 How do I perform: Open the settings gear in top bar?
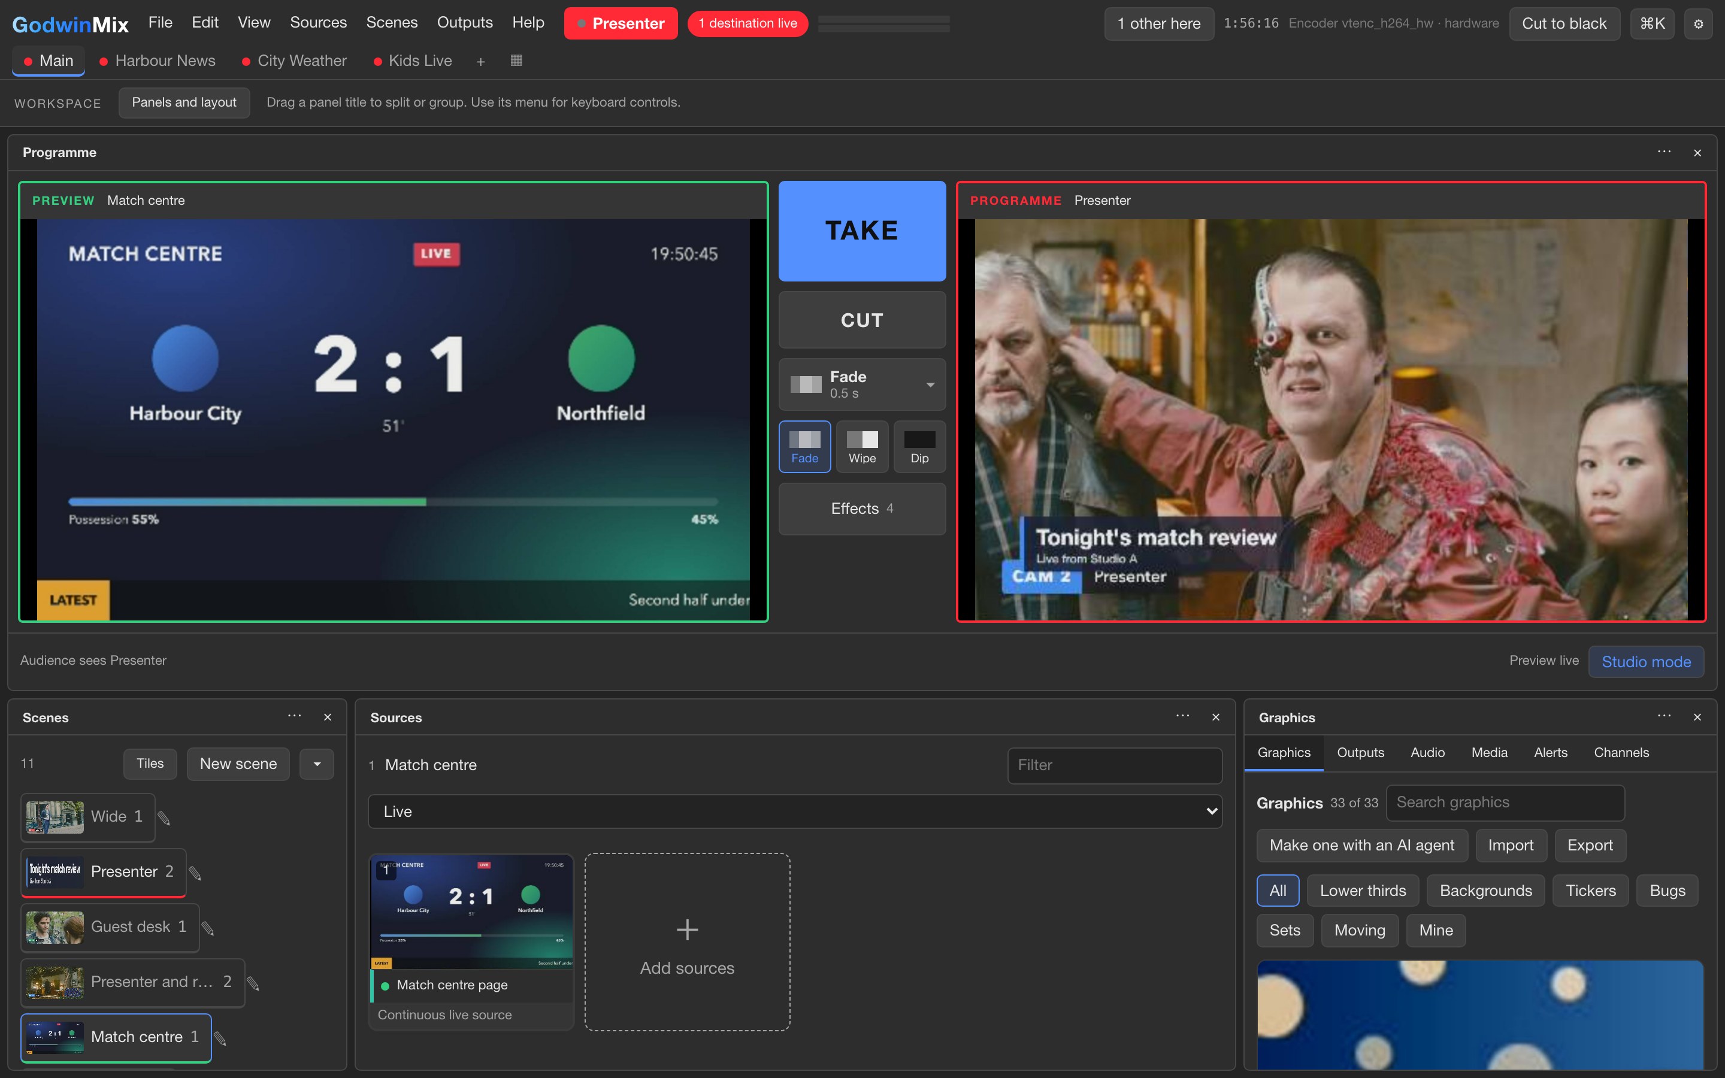click(x=1698, y=23)
